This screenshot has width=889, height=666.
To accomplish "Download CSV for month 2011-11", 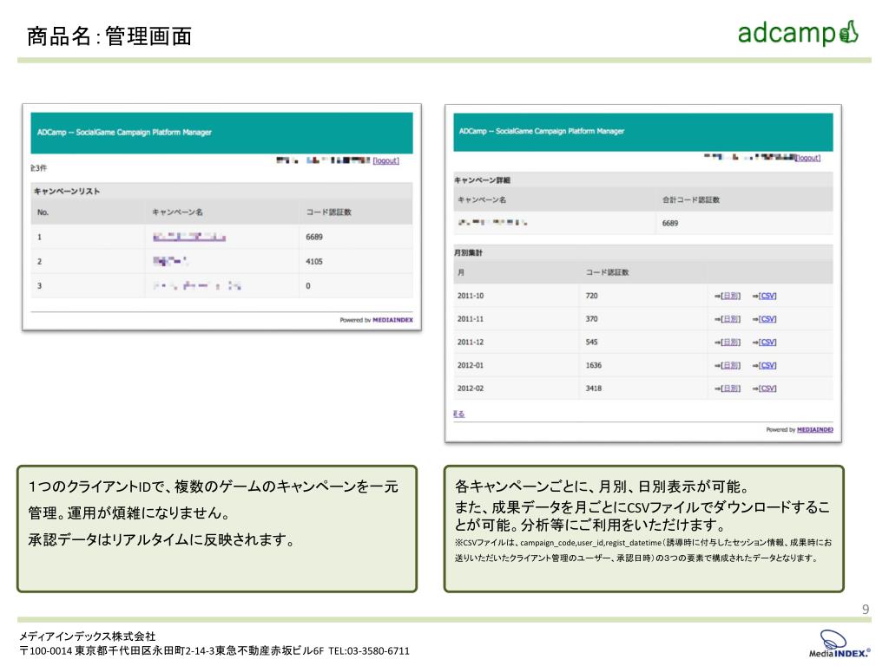I will 767,319.
